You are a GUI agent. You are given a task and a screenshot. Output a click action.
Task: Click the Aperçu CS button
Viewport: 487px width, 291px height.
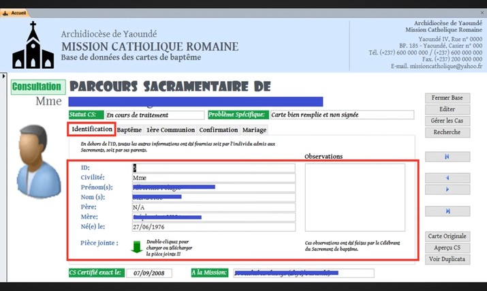pyautogui.click(x=447, y=248)
